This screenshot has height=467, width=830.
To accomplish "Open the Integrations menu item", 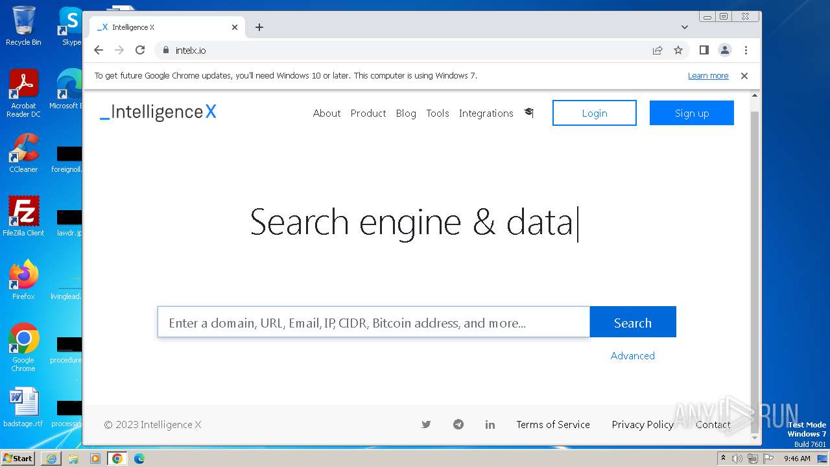I will click(x=486, y=113).
